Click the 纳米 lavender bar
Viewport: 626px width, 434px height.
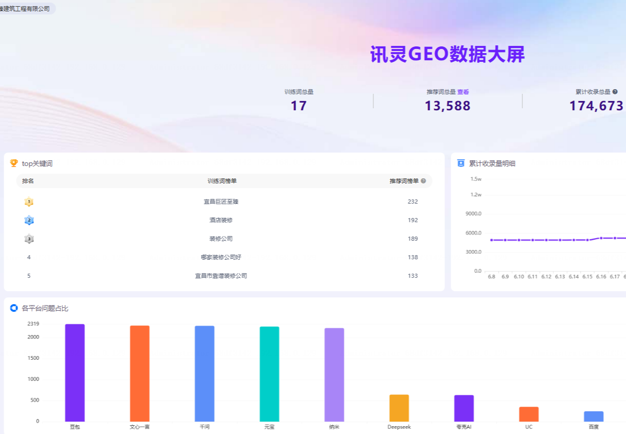coord(334,375)
